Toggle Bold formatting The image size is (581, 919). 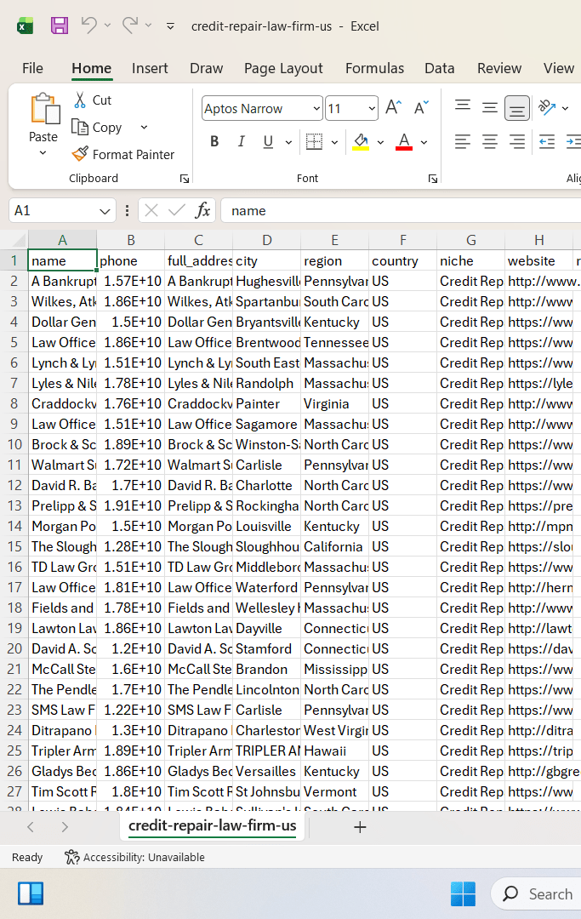pyautogui.click(x=214, y=141)
